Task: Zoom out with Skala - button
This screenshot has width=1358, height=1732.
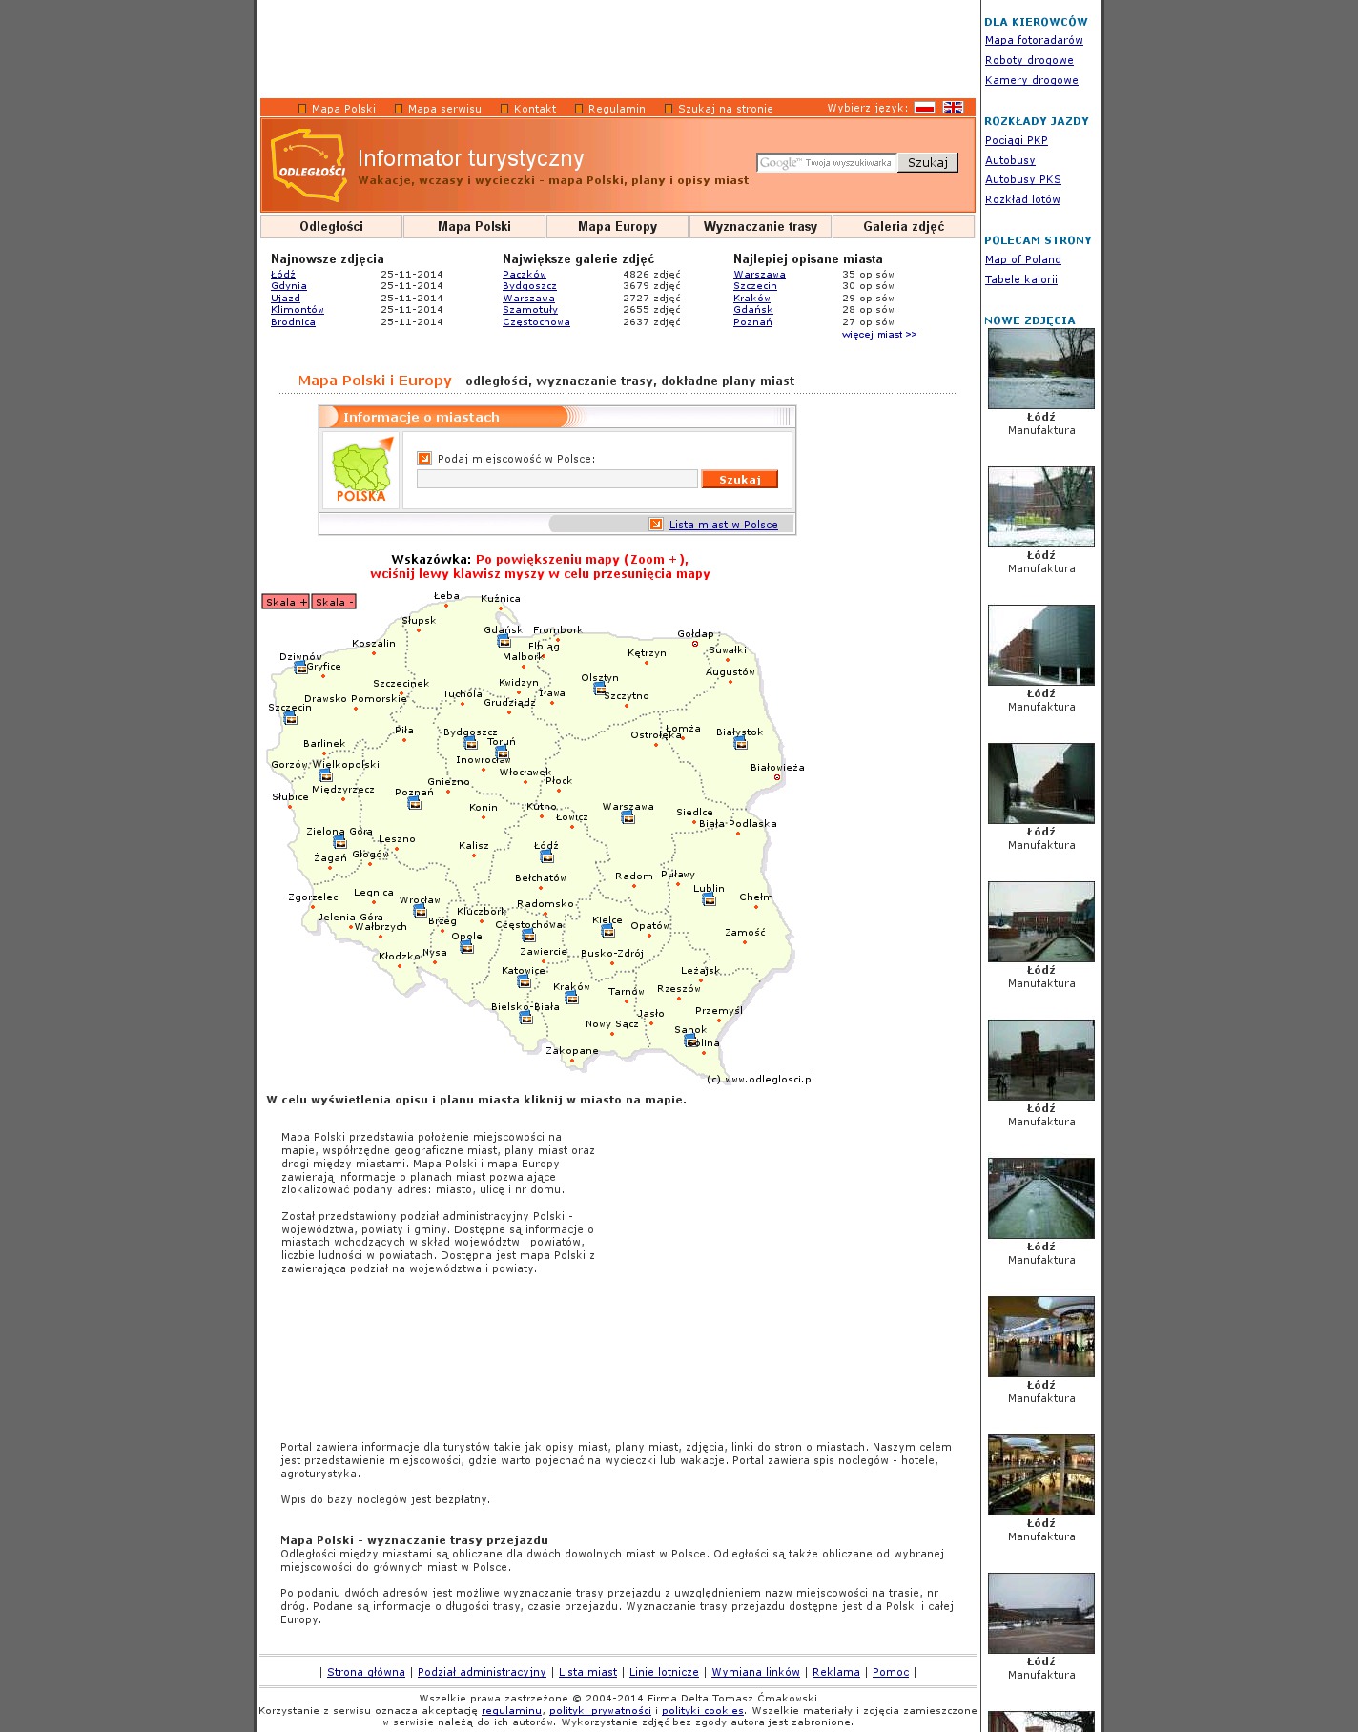Action: click(334, 602)
